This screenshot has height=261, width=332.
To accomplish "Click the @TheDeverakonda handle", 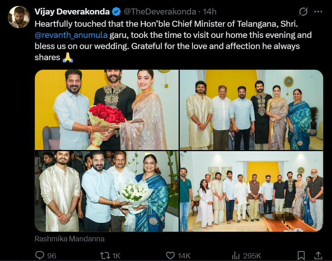I will [x=160, y=12].
